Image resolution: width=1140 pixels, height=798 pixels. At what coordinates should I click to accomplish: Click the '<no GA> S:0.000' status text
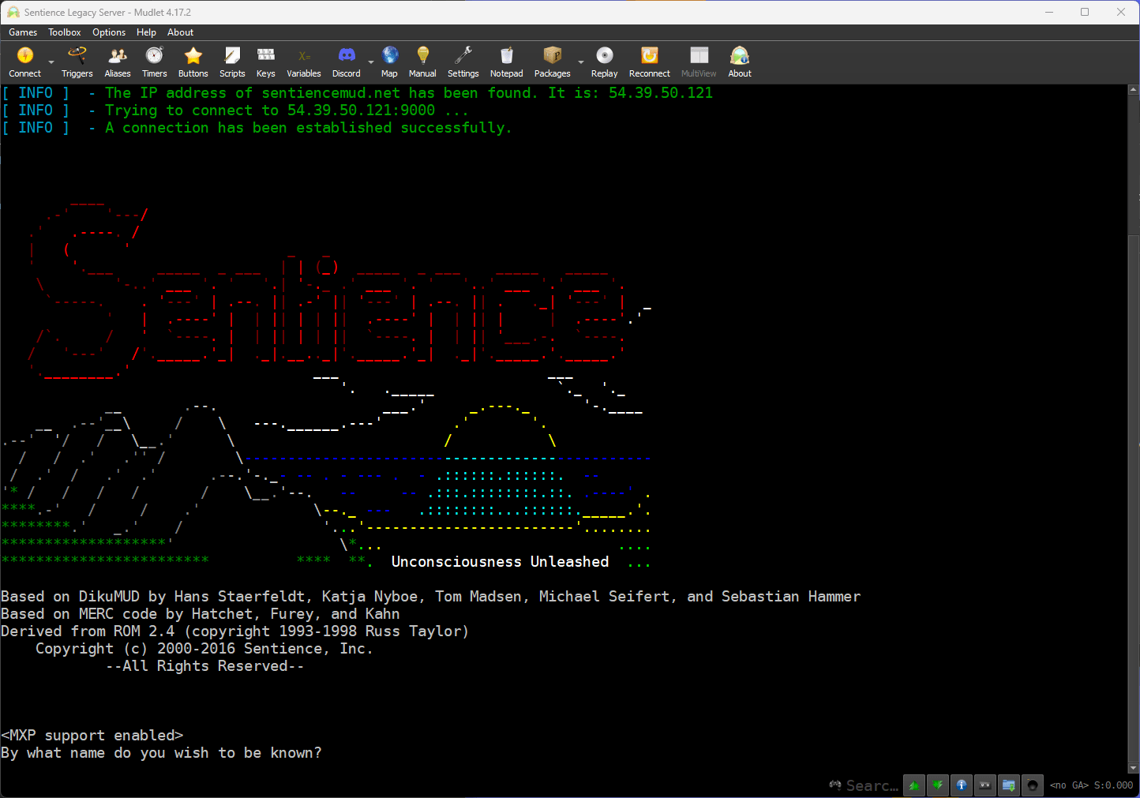point(1091,785)
